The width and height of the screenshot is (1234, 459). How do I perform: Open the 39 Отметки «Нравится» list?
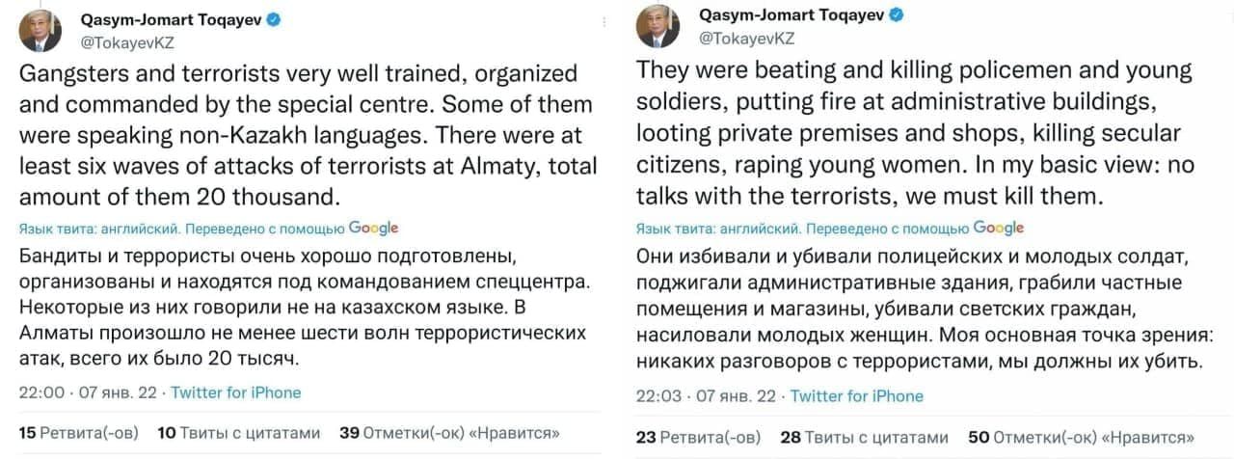click(449, 433)
